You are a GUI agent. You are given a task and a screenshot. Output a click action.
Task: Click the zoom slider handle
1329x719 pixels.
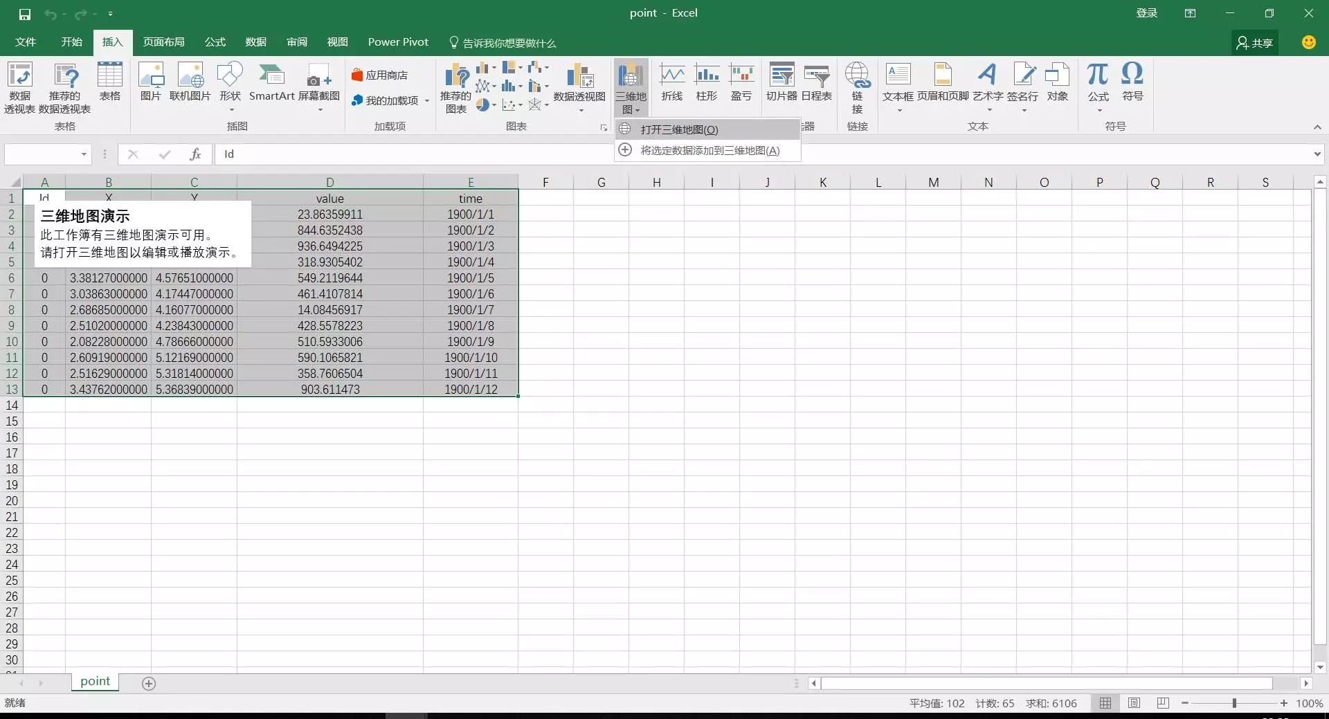coord(1234,703)
